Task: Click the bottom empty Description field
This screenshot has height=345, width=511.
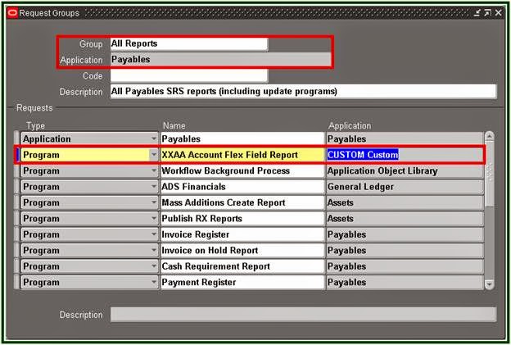Action: (303, 315)
